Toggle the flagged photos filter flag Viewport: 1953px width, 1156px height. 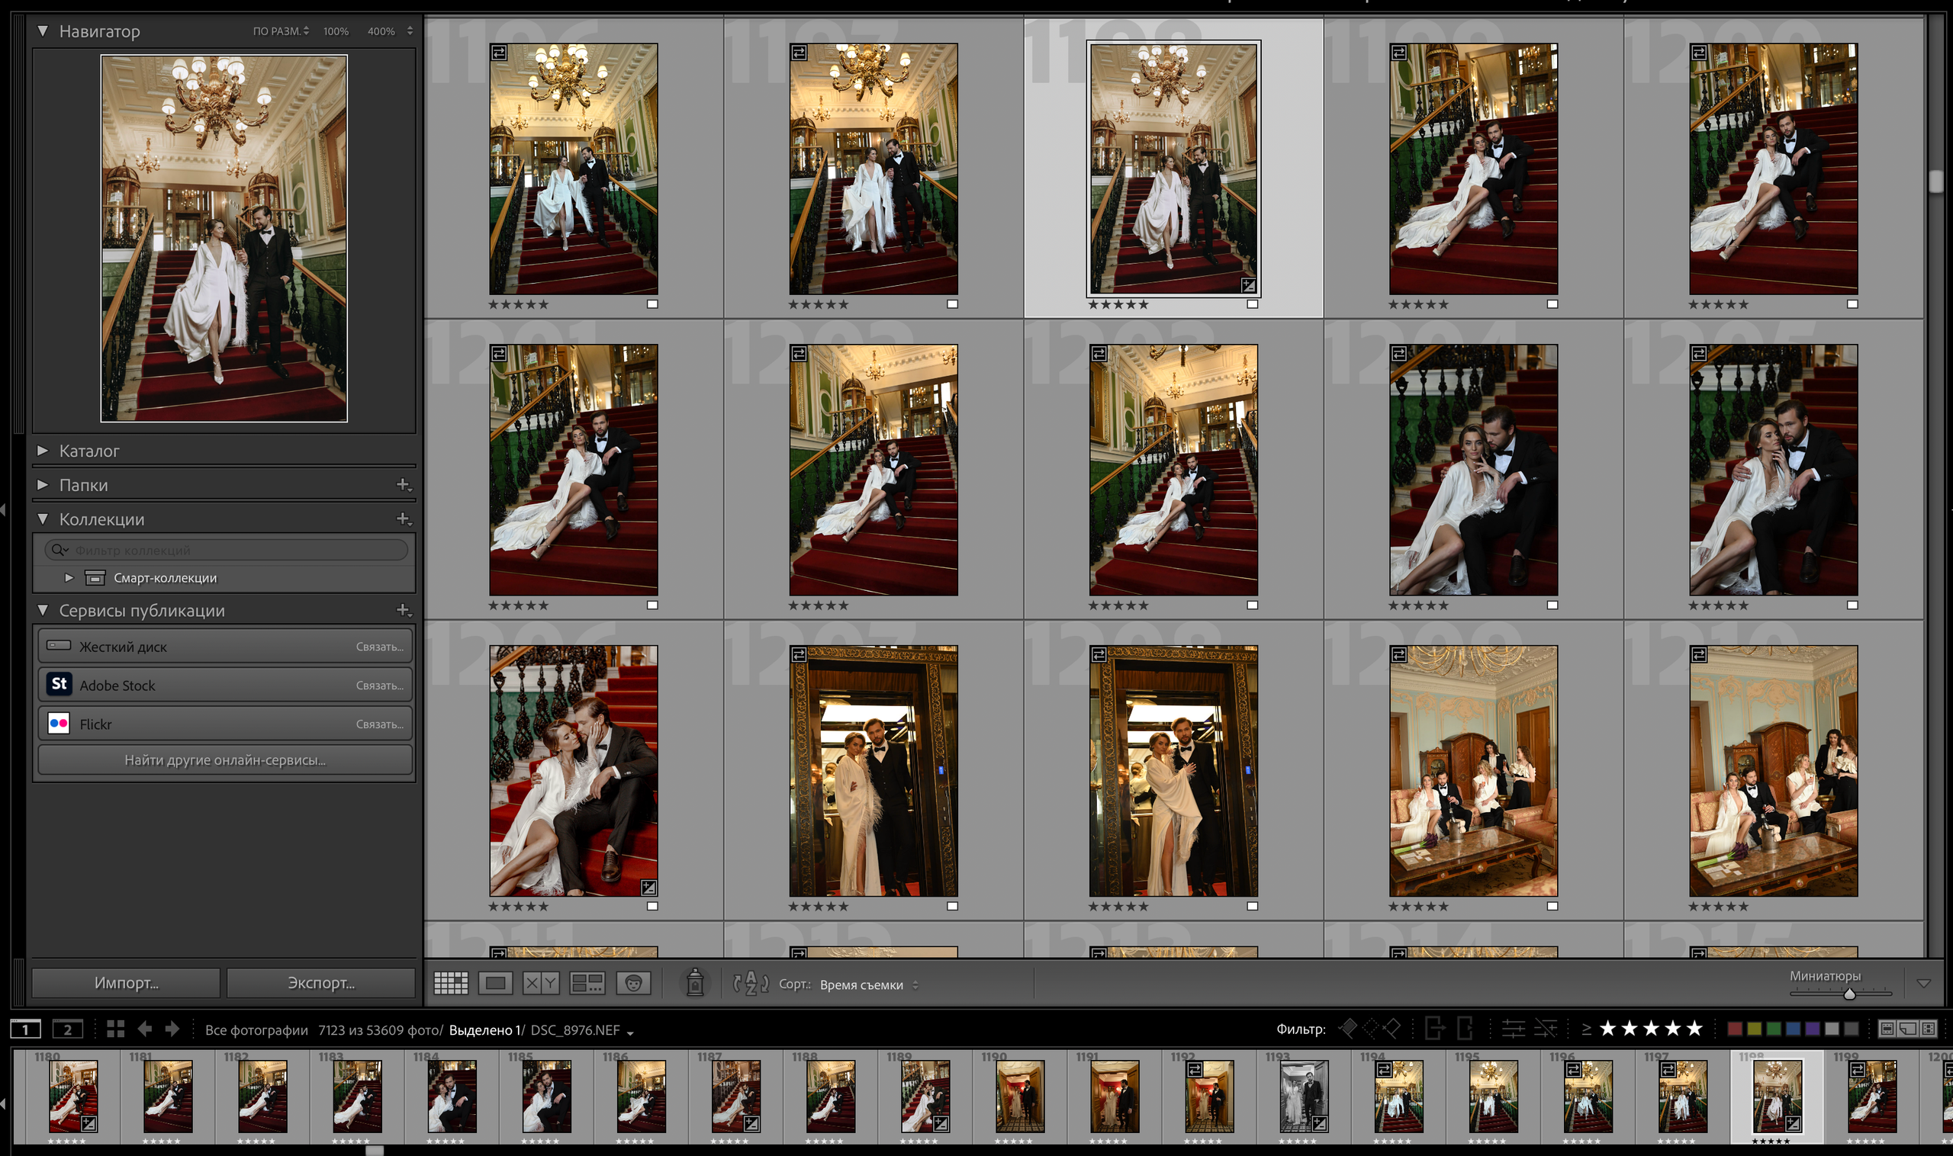point(1347,1029)
